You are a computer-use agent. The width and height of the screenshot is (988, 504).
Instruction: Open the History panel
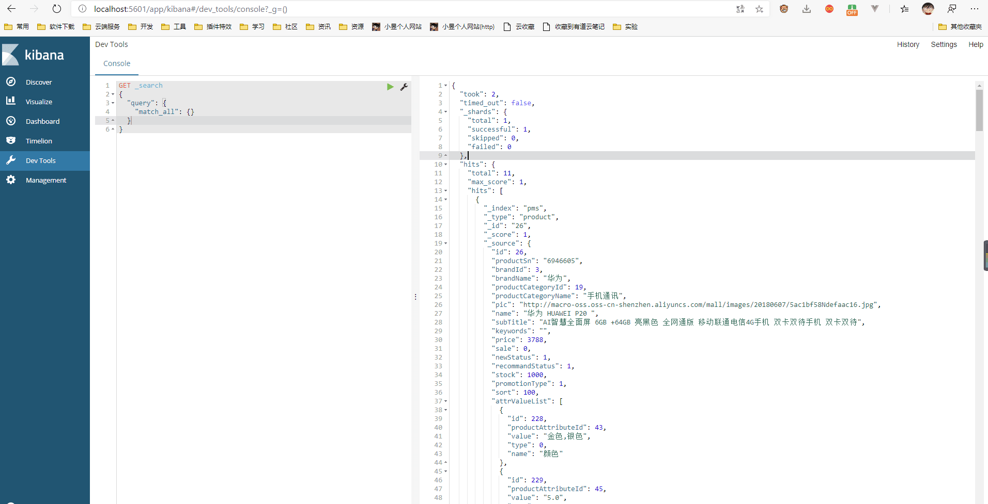[x=908, y=44]
